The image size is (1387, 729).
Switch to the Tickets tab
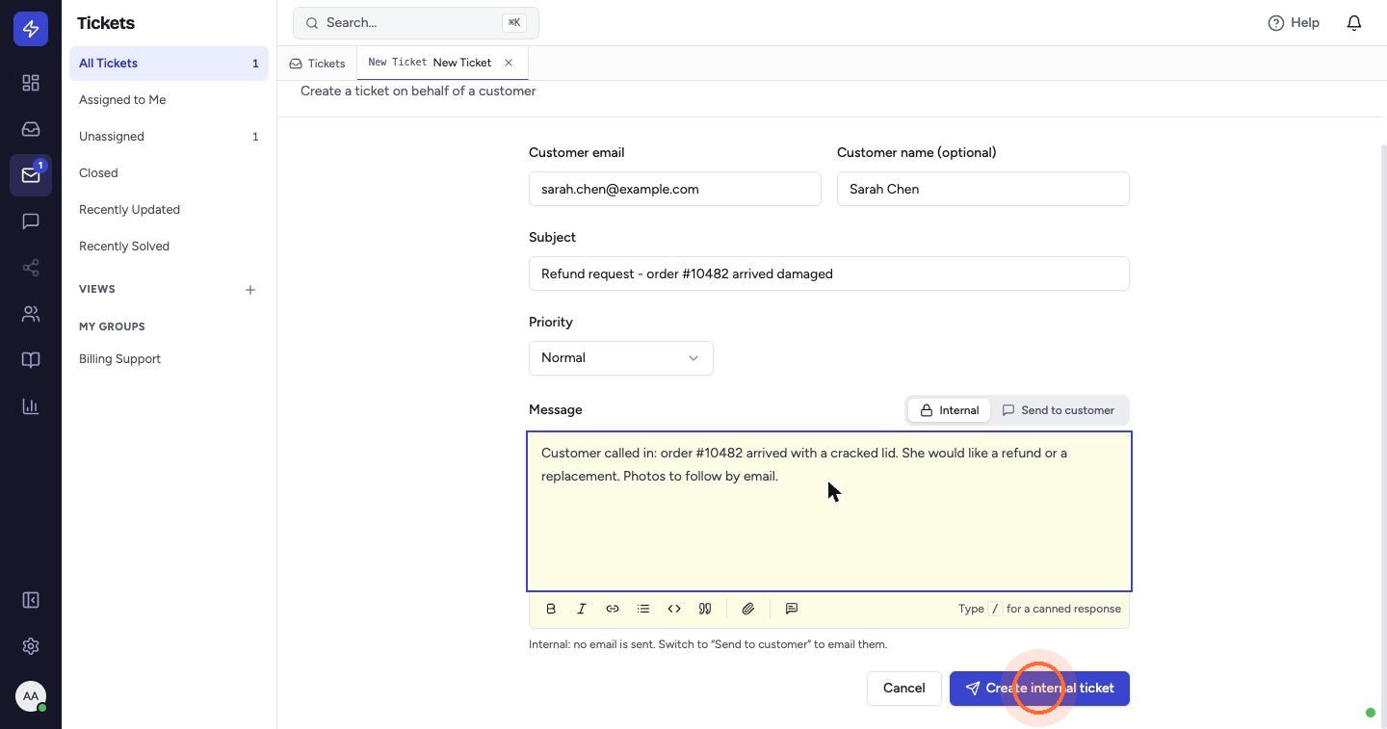tap(317, 64)
